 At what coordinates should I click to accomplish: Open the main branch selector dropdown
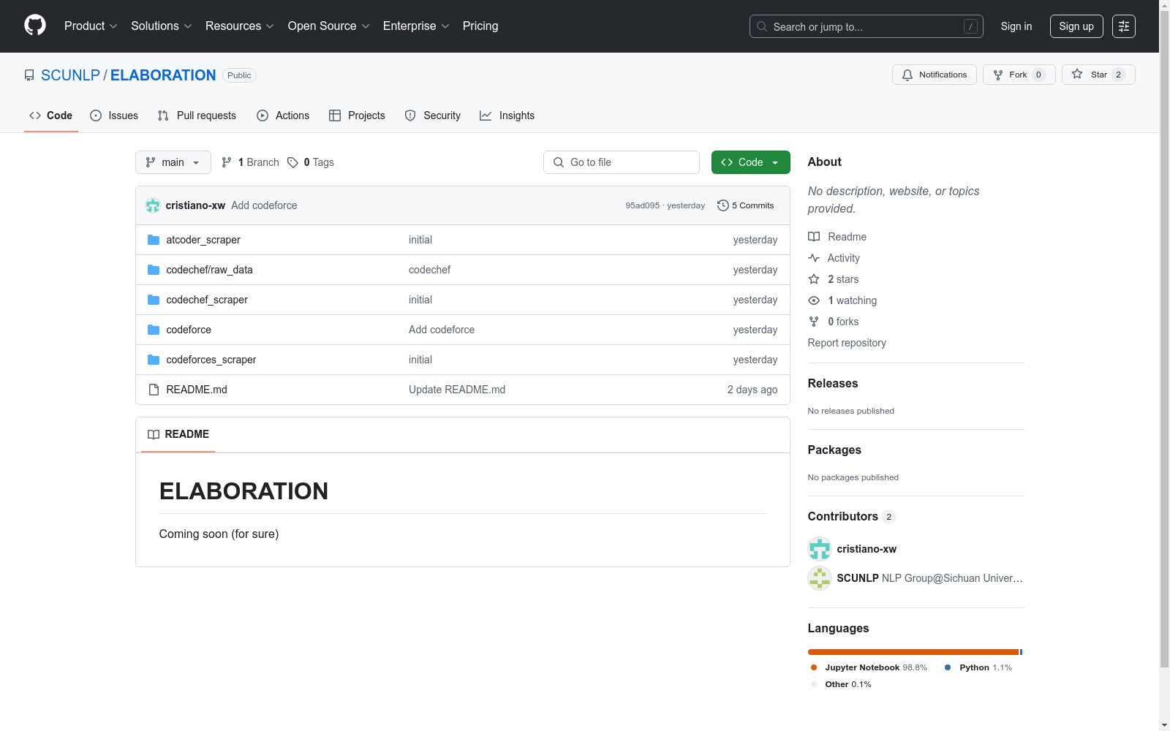173,162
